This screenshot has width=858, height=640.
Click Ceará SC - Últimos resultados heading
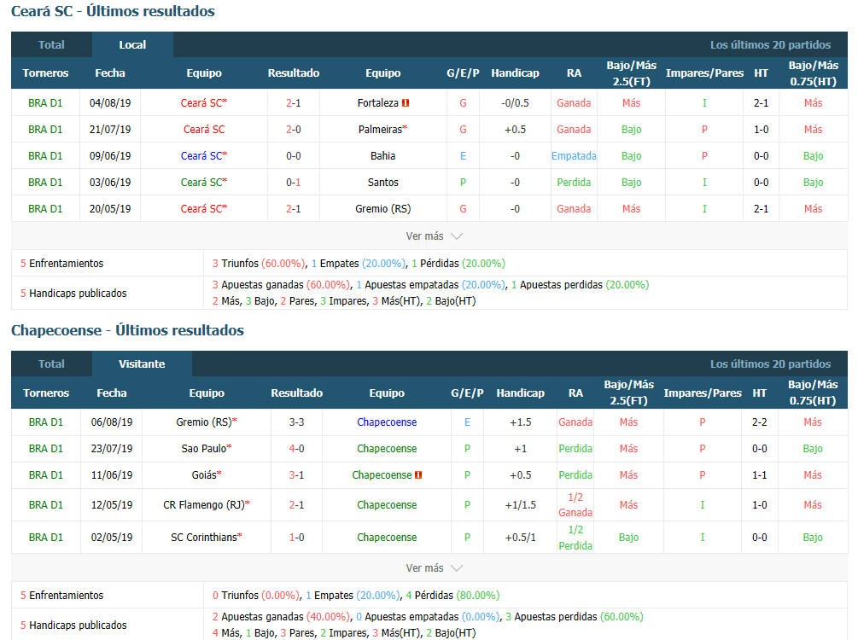click(x=113, y=11)
